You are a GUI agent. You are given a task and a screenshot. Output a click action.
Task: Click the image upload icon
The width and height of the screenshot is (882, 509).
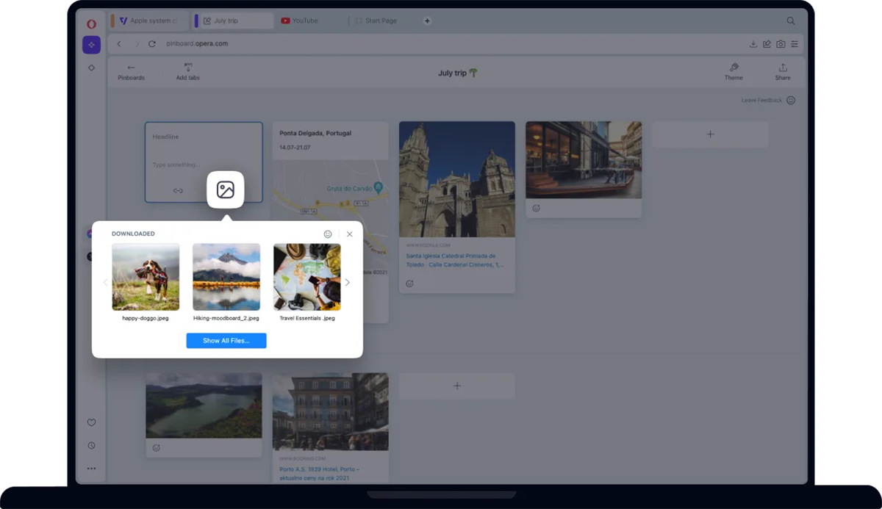(225, 189)
